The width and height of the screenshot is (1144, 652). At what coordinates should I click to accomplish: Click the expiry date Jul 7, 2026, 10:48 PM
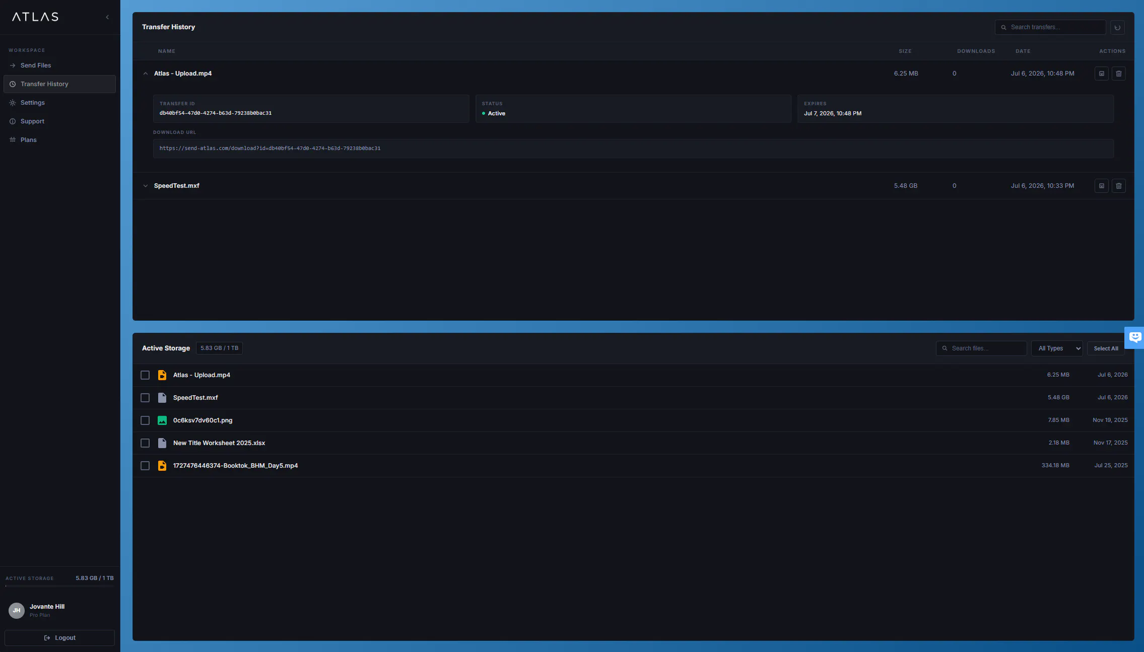[833, 114]
